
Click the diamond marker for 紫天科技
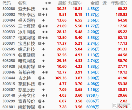point(43,9)
